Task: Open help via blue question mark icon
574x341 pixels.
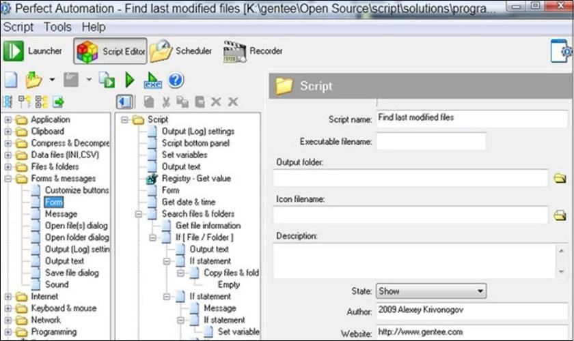Action: coord(176,80)
